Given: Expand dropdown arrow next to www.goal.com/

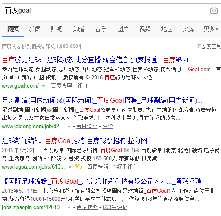Looking at the screenshot, I should (x=43, y=86).
